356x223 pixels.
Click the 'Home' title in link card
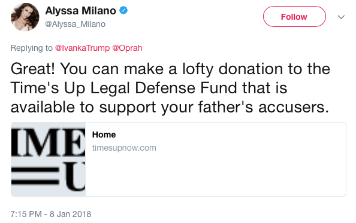104,135
